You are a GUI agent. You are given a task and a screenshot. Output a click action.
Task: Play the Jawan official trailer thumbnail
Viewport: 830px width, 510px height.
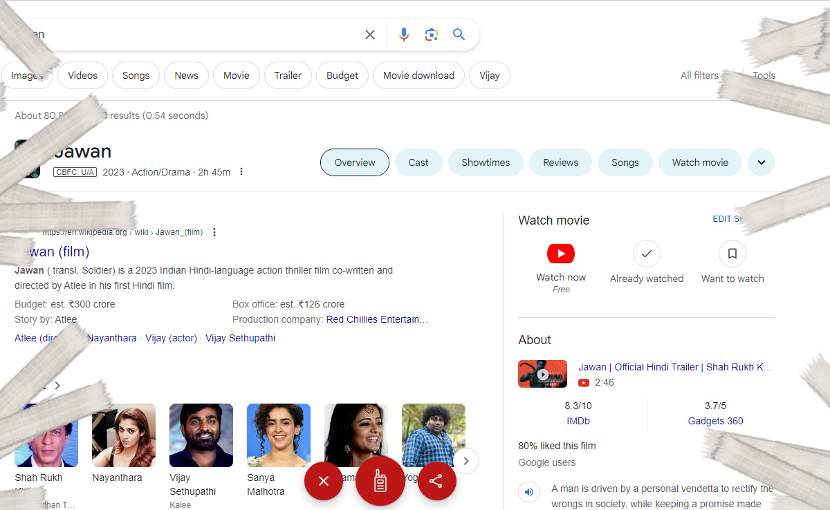pos(542,374)
